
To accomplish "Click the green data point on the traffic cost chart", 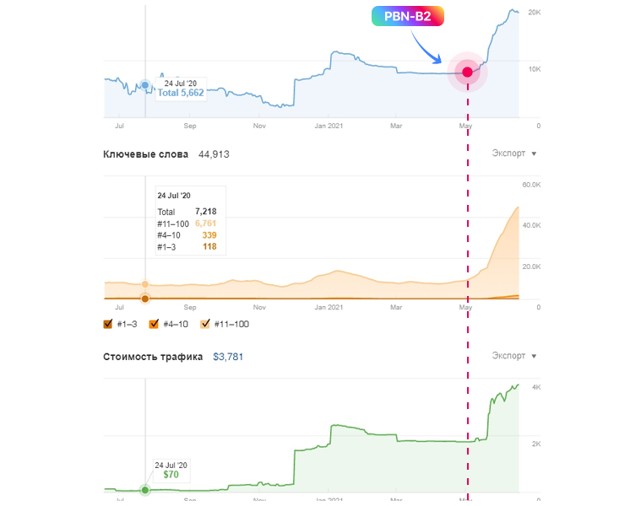I will pos(145,490).
